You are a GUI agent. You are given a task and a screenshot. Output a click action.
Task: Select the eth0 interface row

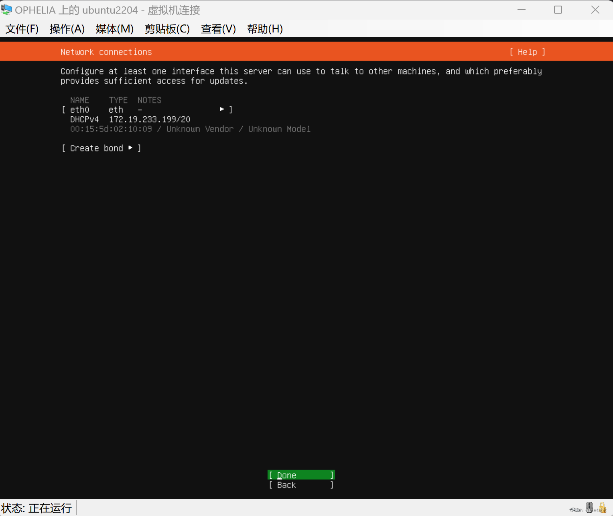(147, 109)
